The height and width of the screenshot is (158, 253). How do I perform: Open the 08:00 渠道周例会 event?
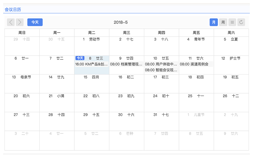[x=196, y=64]
